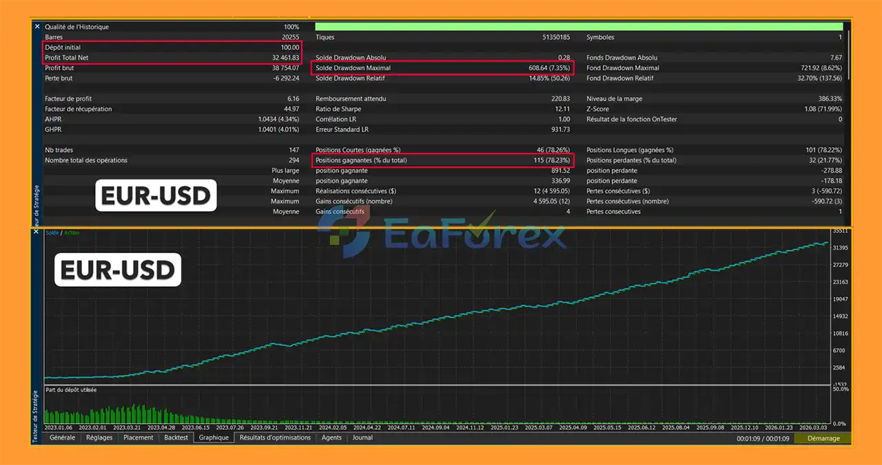Click the green history quality progress bar
Screen dimensions: 882x465
coord(579,27)
